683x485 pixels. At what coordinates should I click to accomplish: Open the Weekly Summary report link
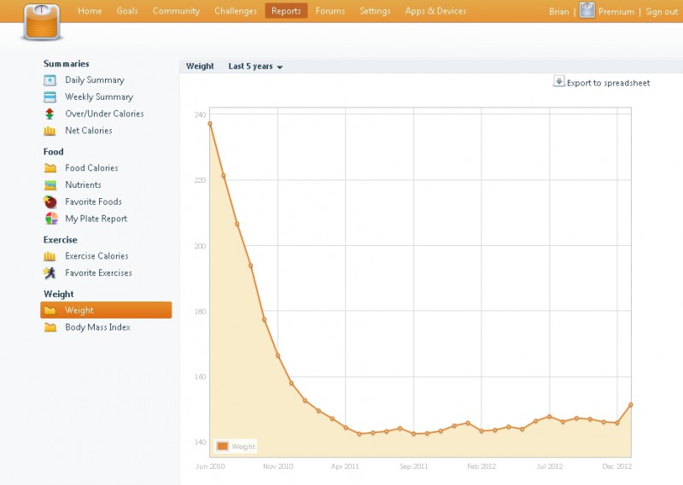point(99,97)
